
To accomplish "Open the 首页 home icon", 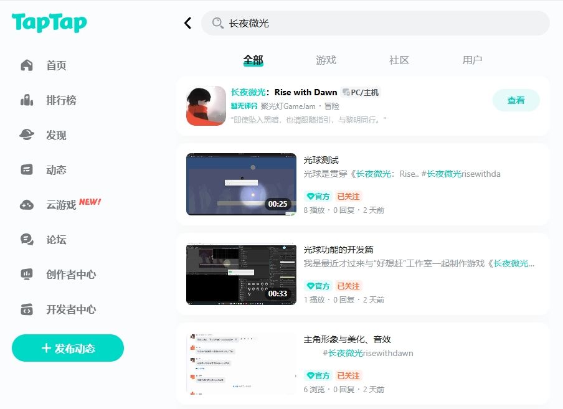I will click(x=27, y=65).
